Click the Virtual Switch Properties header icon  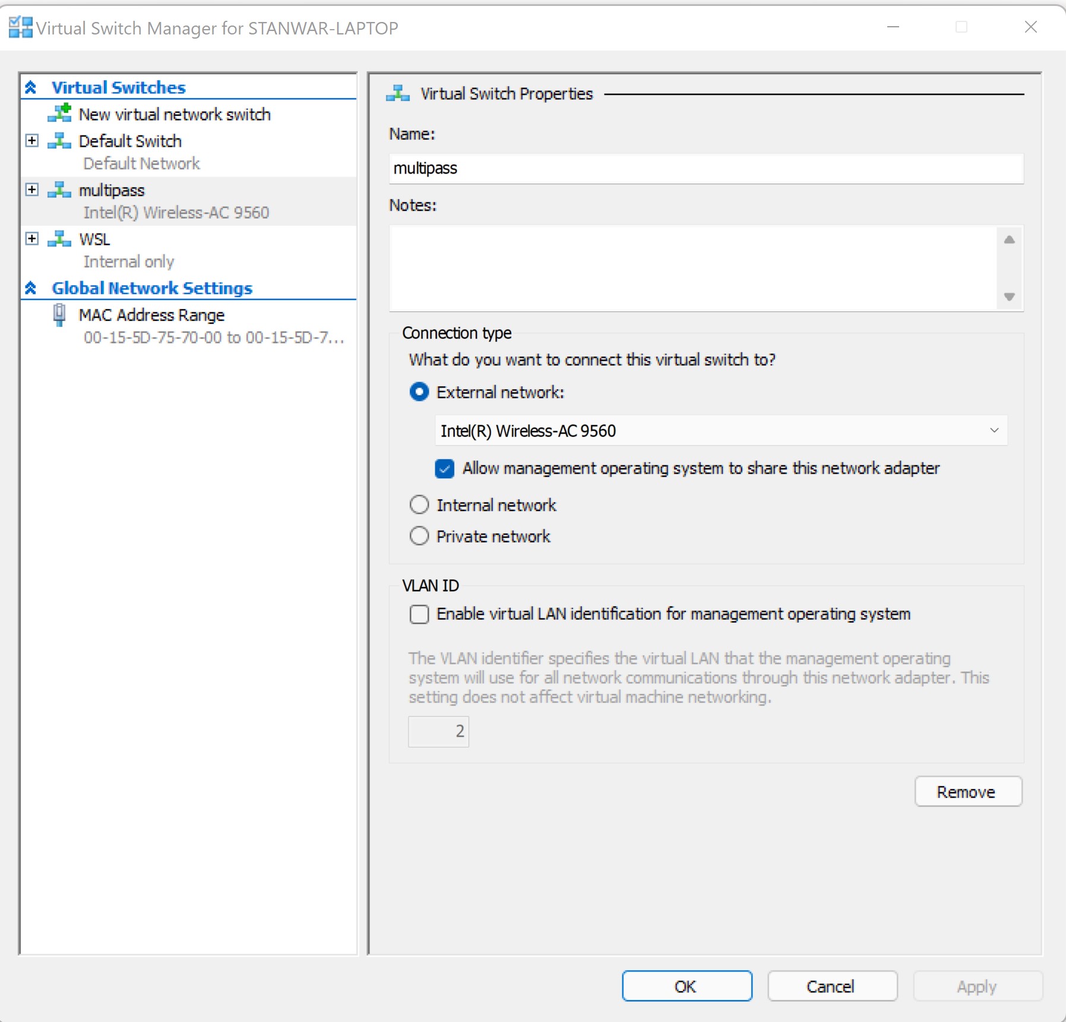pos(398,93)
